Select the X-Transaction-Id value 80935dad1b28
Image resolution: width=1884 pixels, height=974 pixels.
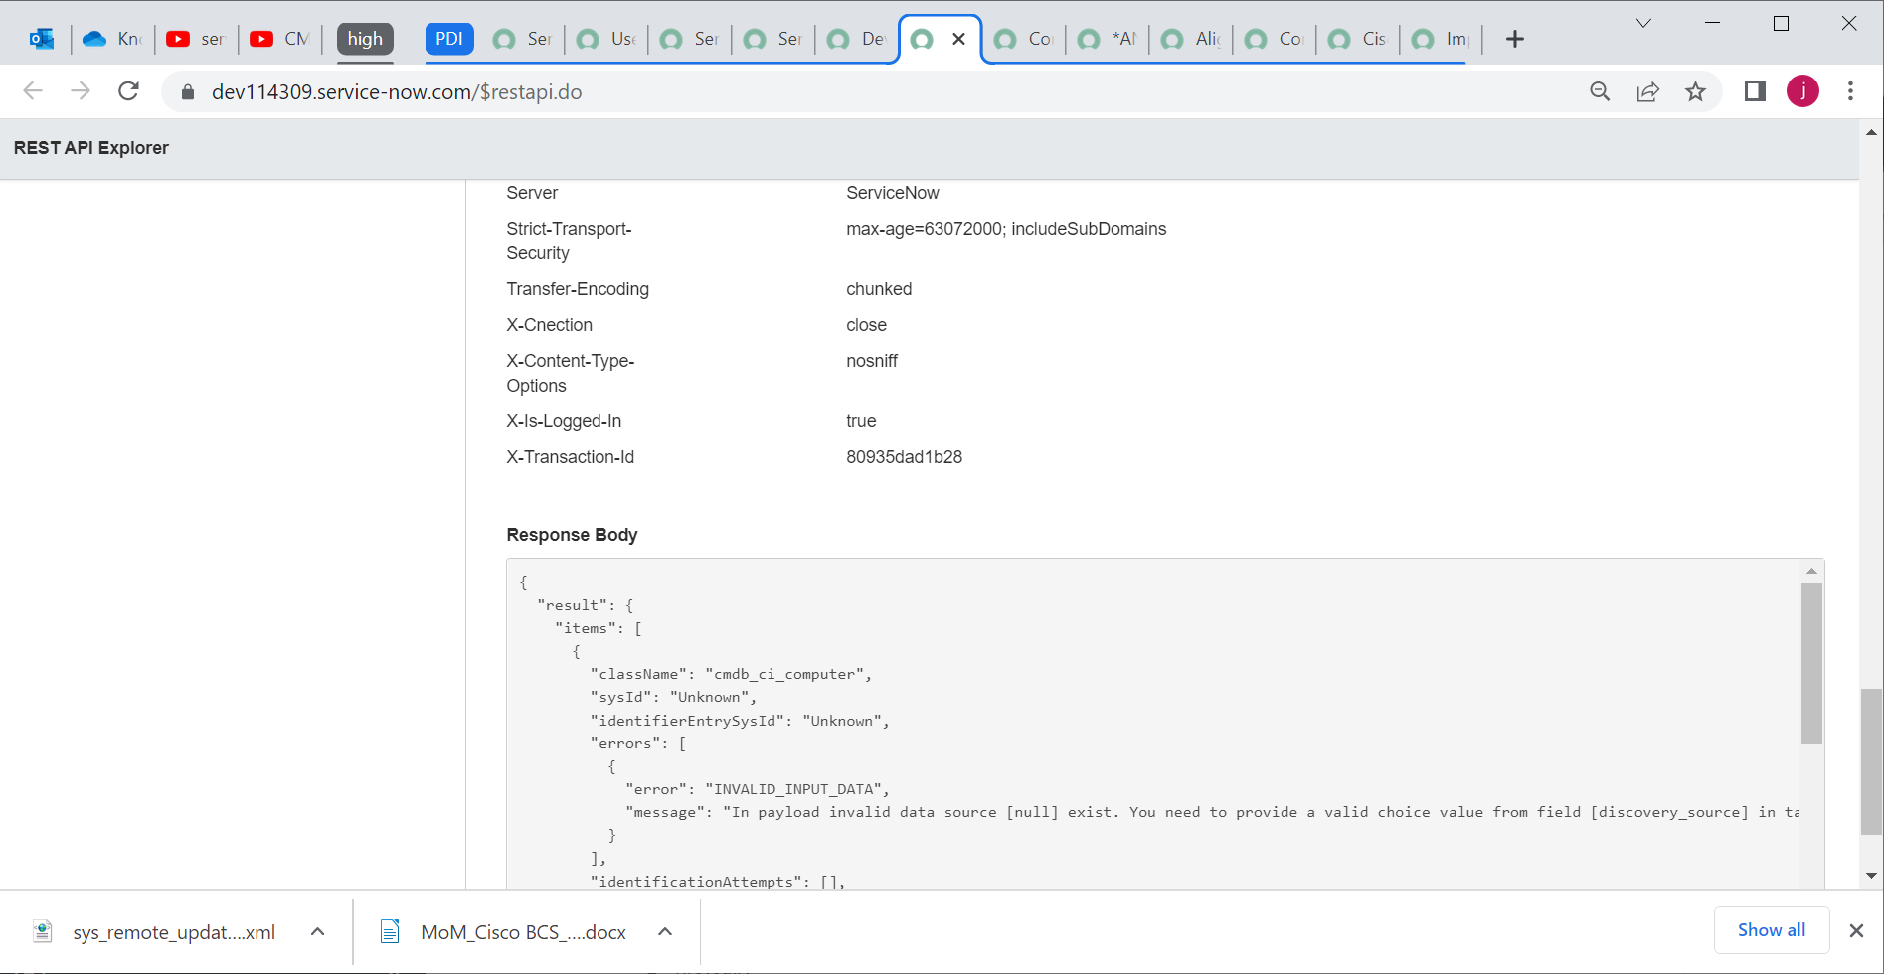(904, 457)
